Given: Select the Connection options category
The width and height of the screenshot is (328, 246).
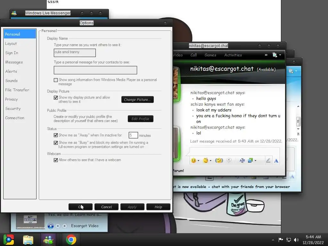Looking at the screenshot, I should pos(20,118).
